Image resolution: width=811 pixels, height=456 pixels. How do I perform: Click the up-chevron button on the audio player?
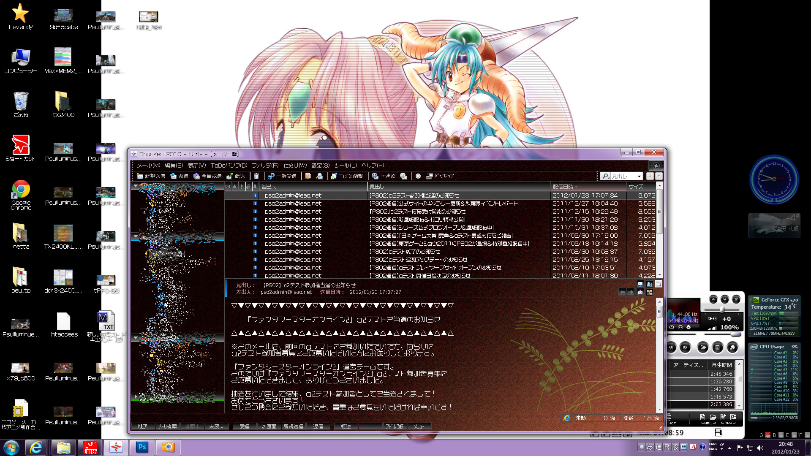713,299
